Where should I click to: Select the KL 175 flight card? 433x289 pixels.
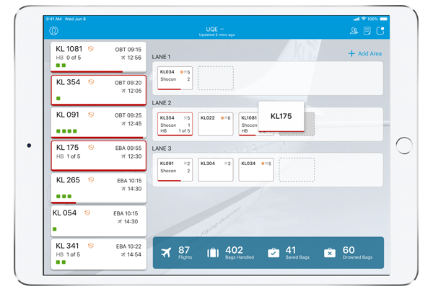point(99,155)
